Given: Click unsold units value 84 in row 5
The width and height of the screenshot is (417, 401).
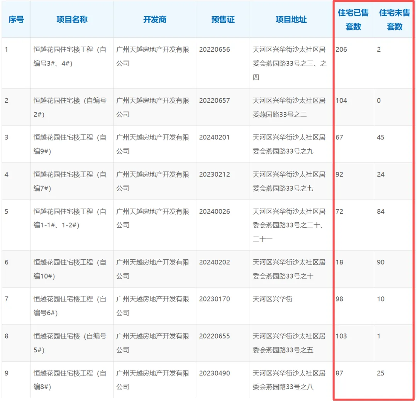Looking at the screenshot, I should (x=381, y=211).
